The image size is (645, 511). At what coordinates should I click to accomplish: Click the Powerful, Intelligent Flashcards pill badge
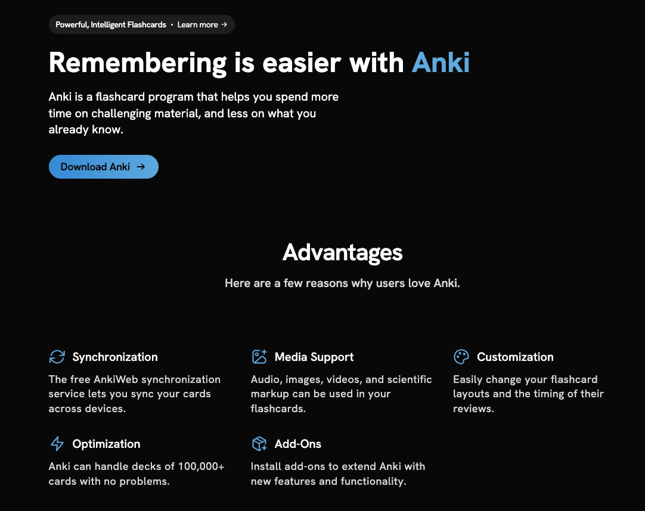pos(111,24)
